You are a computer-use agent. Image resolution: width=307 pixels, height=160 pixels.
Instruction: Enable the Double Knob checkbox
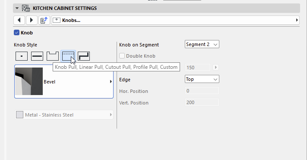click(122, 56)
